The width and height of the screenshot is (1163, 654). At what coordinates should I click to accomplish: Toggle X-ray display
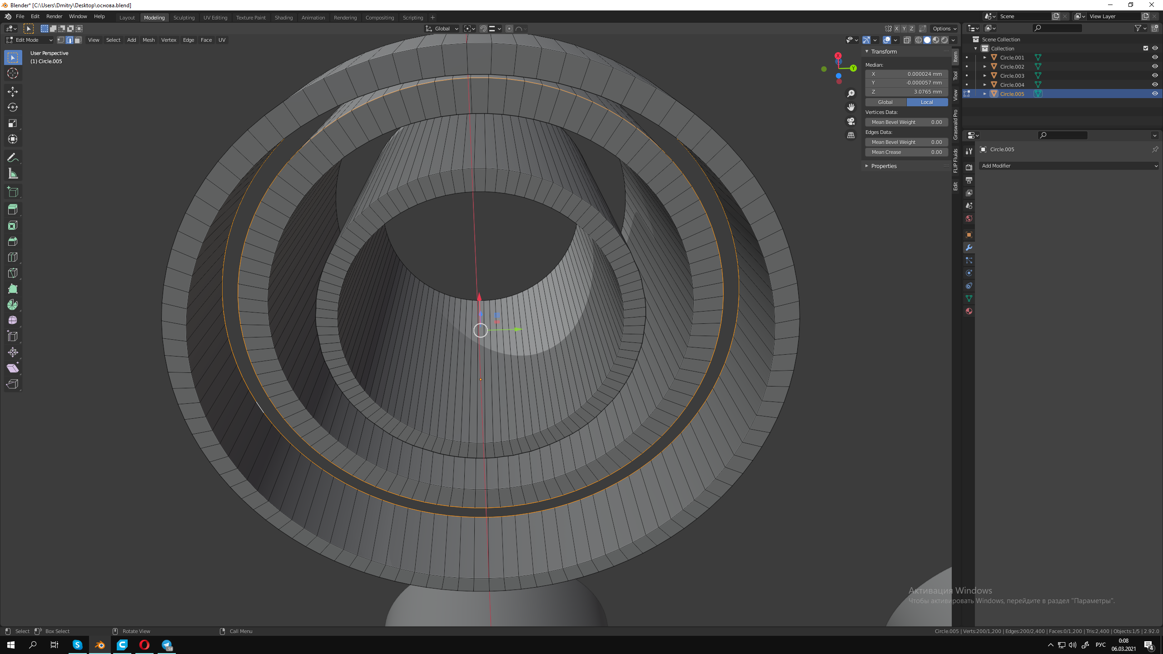click(907, 40)
